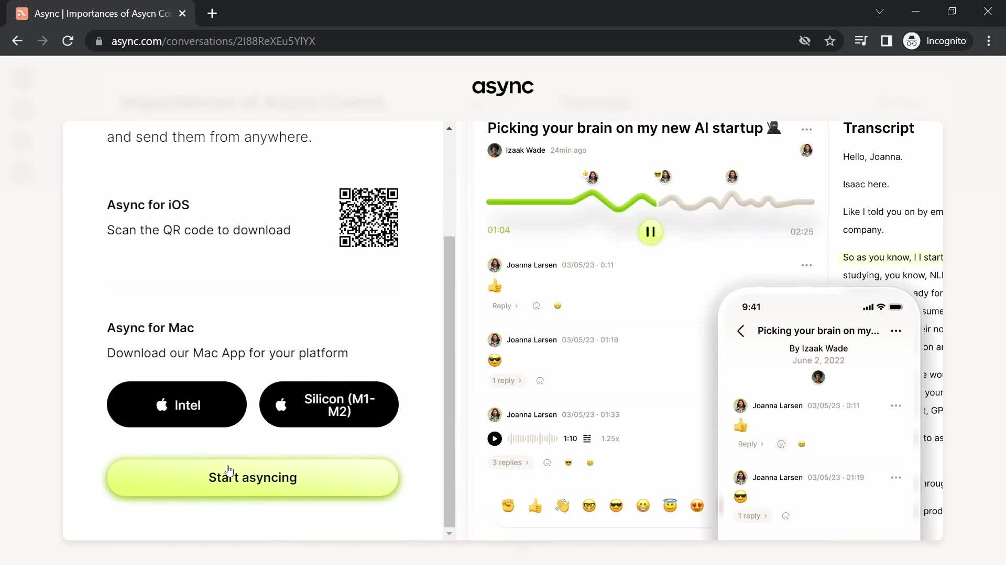Click the 1.25x playback speed icon
This screenshot has height=565, width=1006.
(x=610, y=438)
